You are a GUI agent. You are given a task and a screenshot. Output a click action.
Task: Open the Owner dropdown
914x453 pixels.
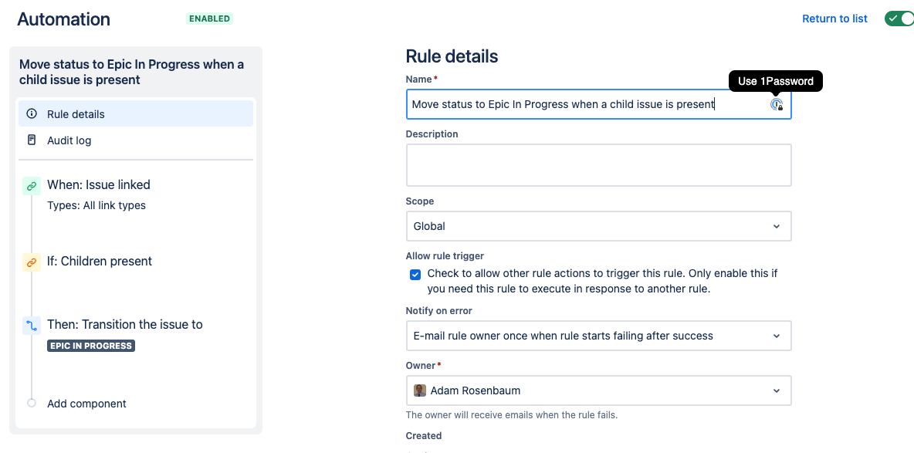(598, 390)
